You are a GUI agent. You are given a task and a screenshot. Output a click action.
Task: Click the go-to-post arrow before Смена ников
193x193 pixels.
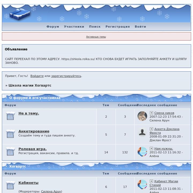[151, 113]
